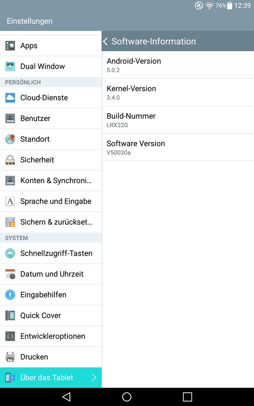Open the Entwickleroptionen braces icon
254x406 pixels.
click(10, 336)
